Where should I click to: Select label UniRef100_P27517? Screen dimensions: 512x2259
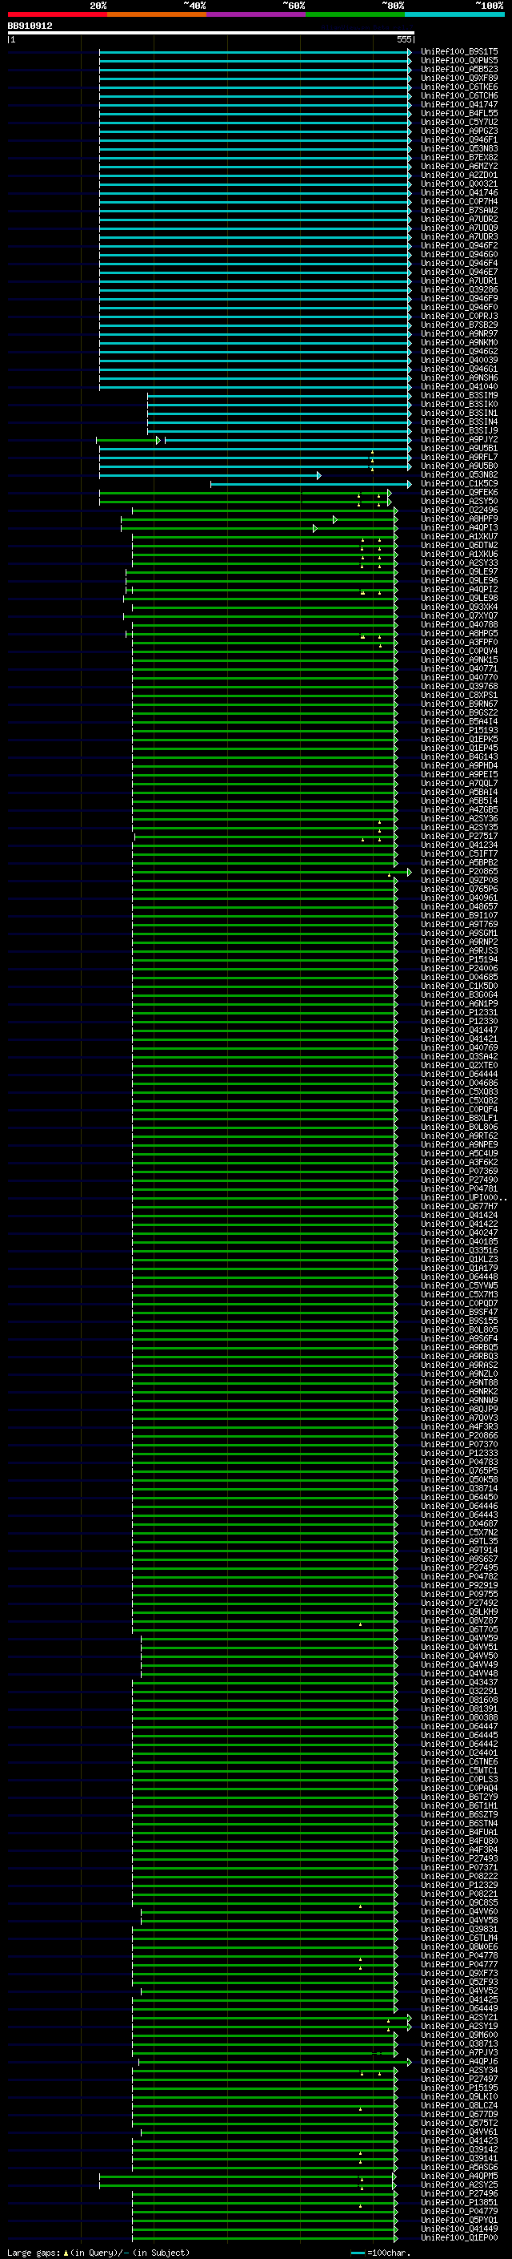click(x=459, y=837)
